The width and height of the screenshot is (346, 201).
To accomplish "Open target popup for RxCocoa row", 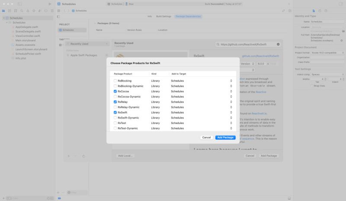I will pyautogui.click(x=231, y=91).
